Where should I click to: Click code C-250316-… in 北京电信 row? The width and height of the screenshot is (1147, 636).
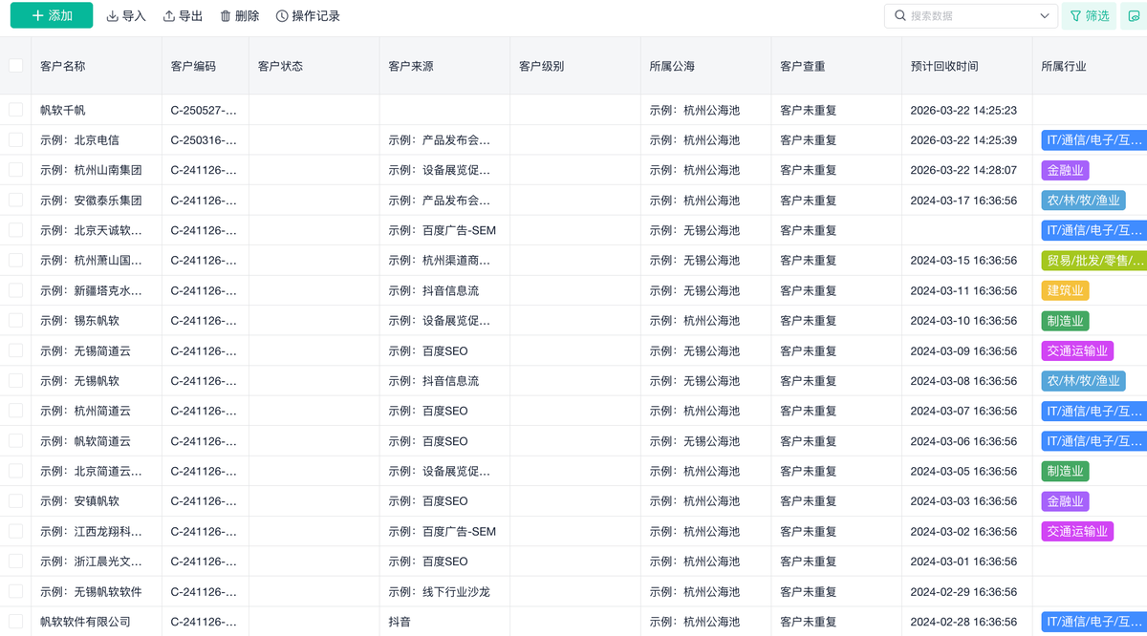coord(204,139)
